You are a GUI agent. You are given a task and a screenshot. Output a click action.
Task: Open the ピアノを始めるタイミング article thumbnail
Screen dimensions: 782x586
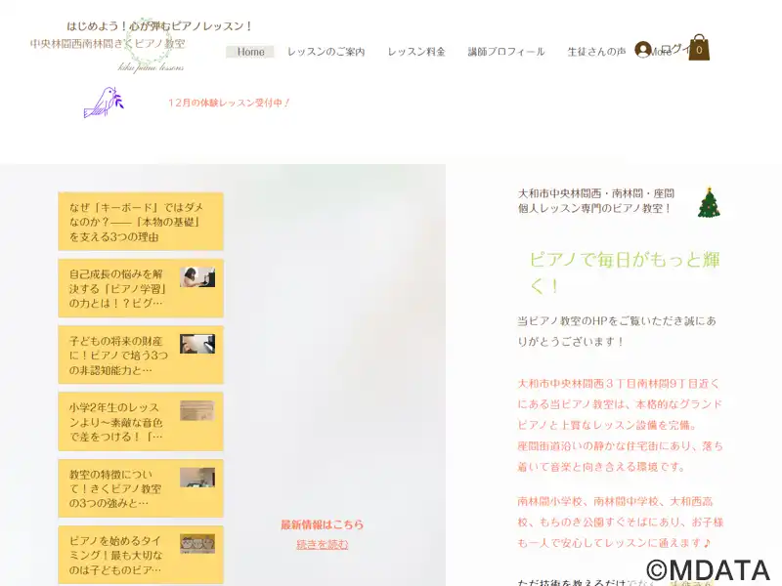(x=196, y=544)
